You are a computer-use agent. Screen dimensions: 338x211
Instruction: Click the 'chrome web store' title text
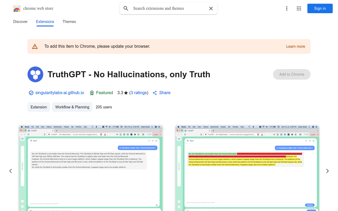[38, 8]
